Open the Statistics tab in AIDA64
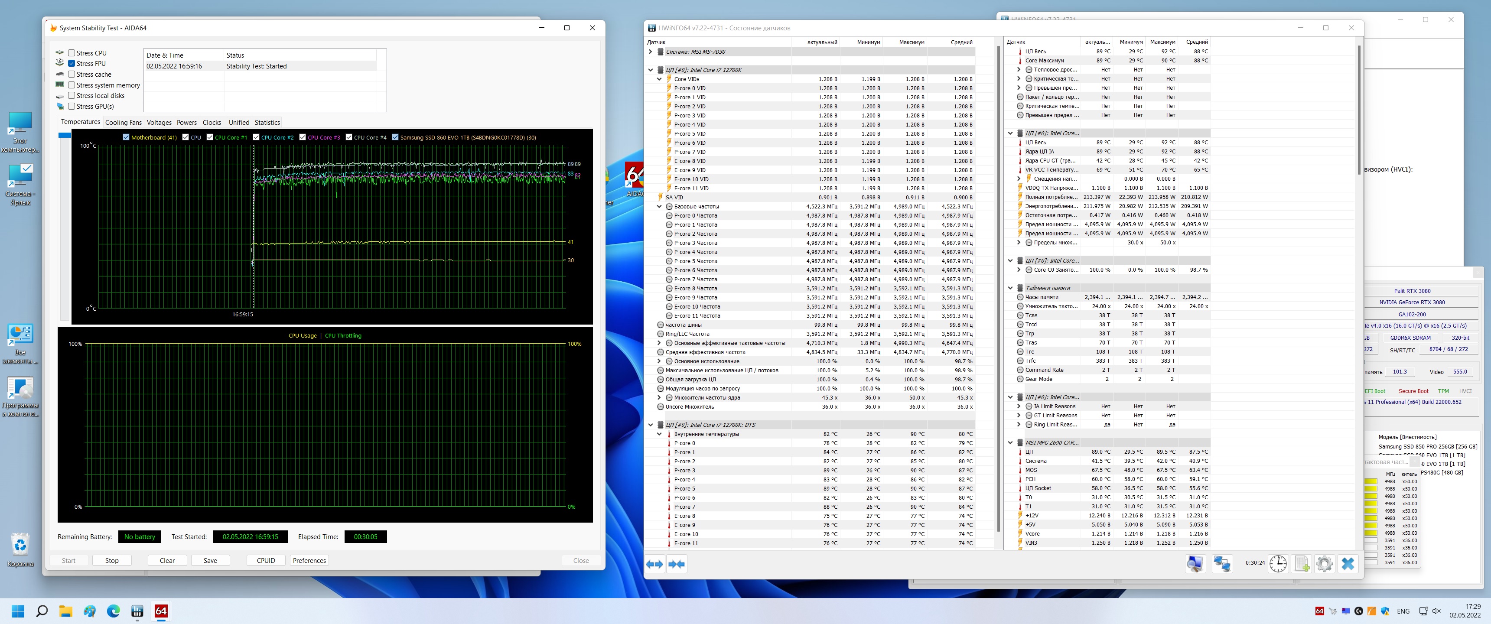Image resolution: width=1491 pixels, height=624 pixels. [x=267, y=122]
